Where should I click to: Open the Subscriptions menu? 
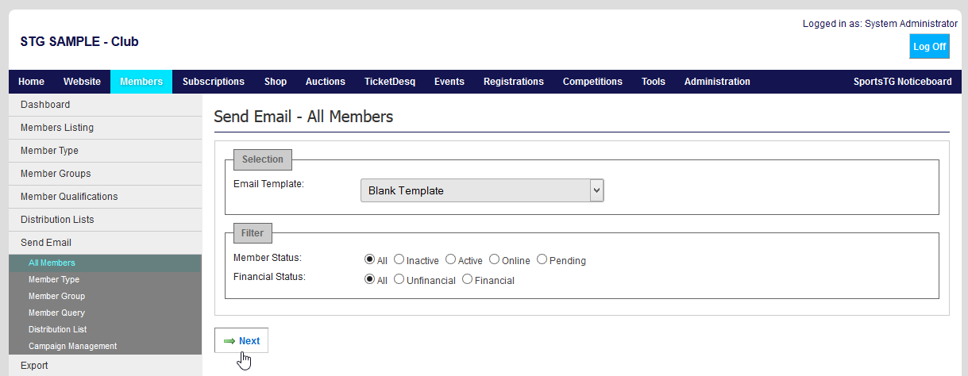(213, 82)
